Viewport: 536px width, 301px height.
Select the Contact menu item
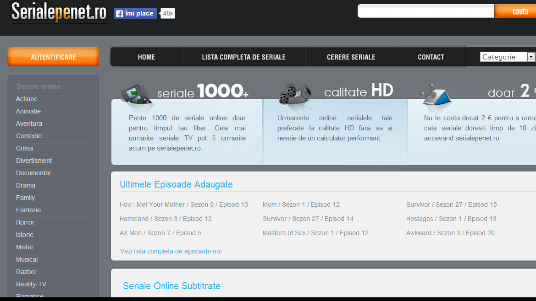click(x=431, y=57)
